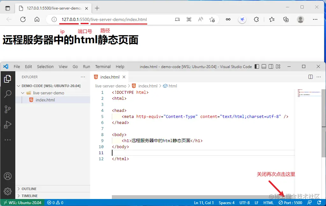
Task: Open VS Code notifications bell
Action: [319, 203]
